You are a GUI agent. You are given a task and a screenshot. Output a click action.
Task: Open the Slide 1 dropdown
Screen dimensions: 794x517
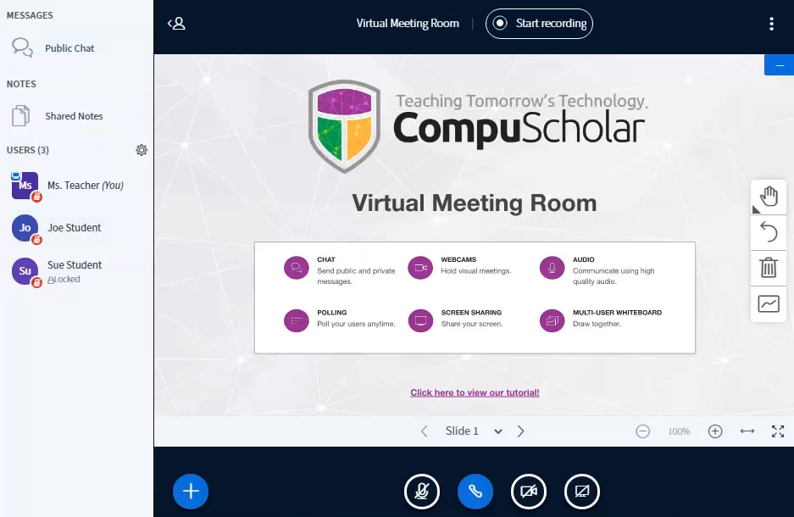coord(473,431)
